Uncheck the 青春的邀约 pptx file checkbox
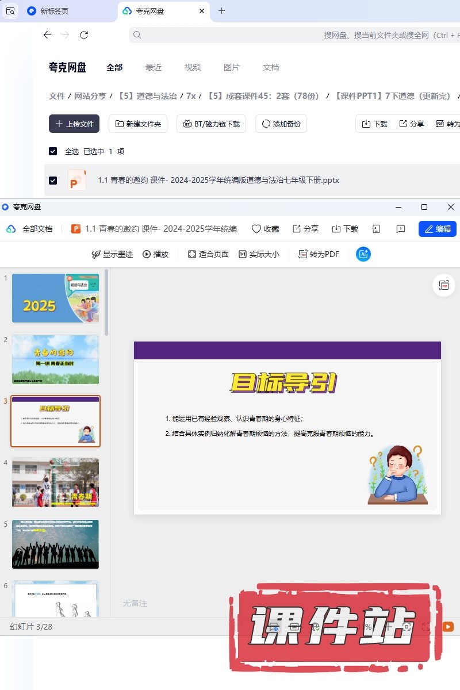This screenshot has height=690, width=460. [53, 180]
